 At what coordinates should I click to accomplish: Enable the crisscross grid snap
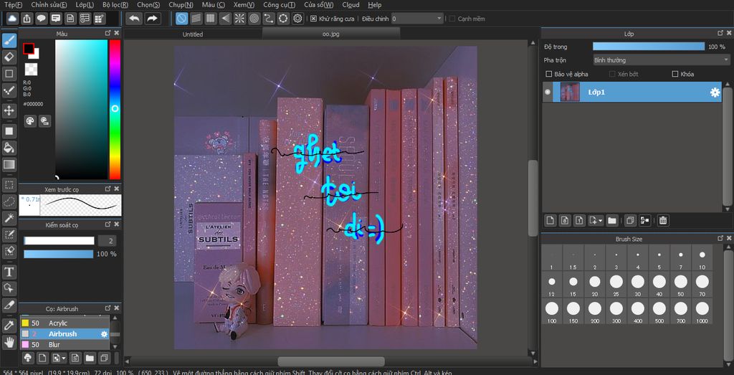point(211,18)
